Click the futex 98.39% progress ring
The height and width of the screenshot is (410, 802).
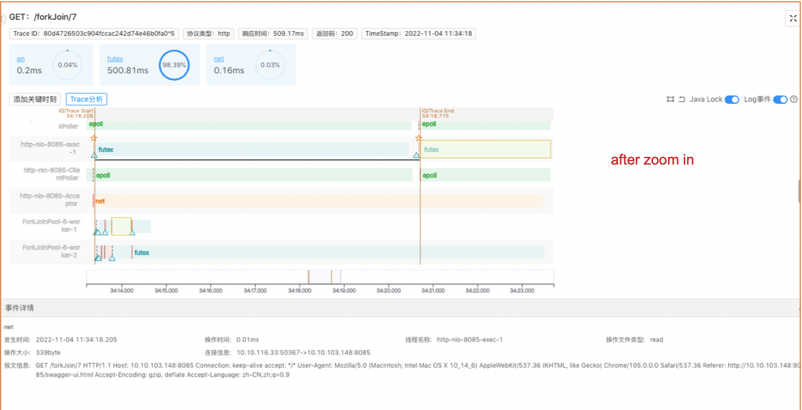click(x=174, y=65)
